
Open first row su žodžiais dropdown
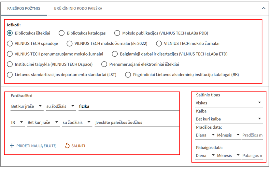[x=60, y=106]
